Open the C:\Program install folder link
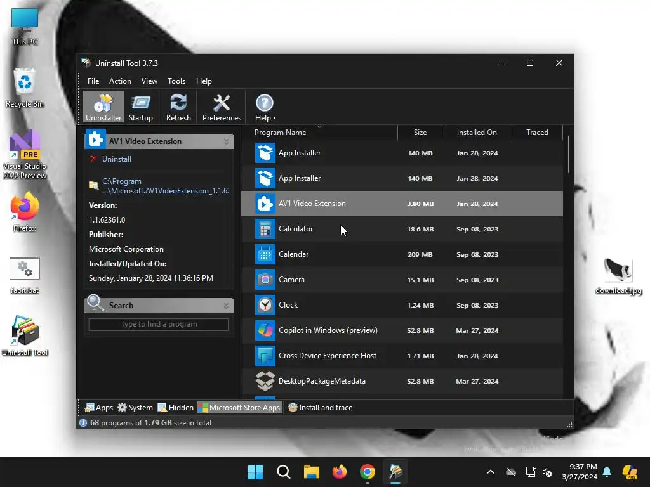Image resolution: width=650 pixels, height=487 pixels. 165,186
